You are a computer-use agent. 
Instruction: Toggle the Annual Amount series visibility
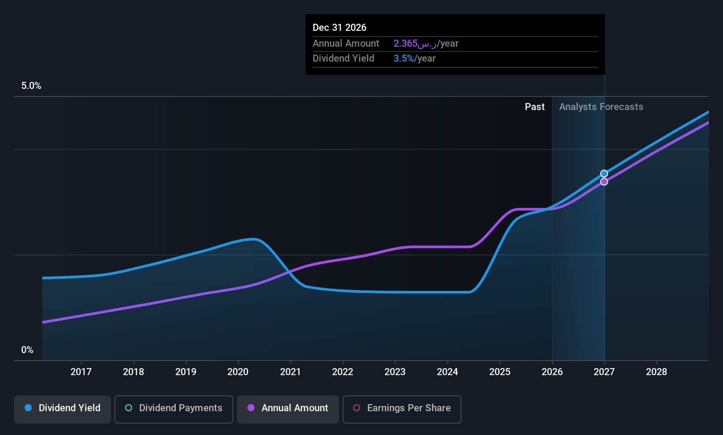coord(288,409)
